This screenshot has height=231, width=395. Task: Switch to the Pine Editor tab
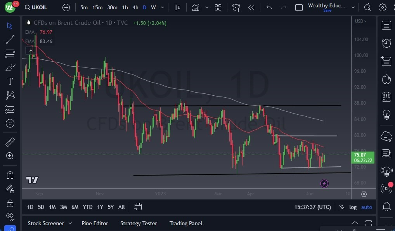95,223
